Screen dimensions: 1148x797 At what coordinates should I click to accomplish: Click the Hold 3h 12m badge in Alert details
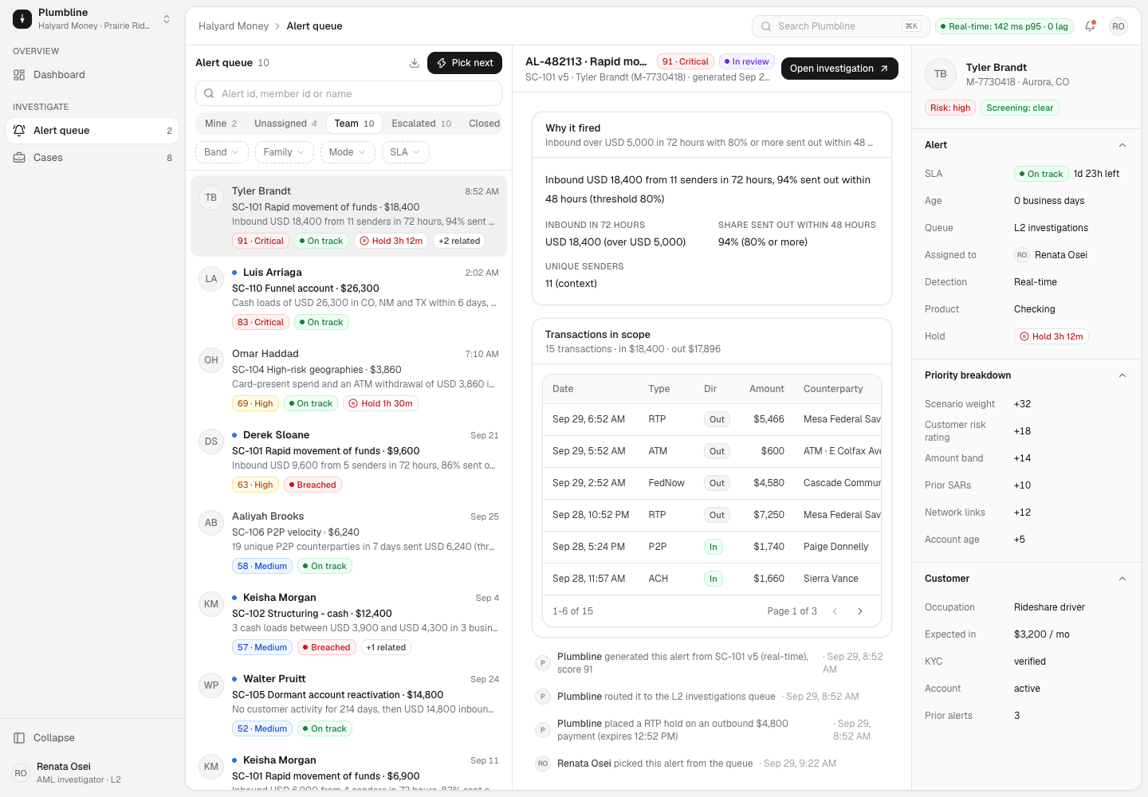pos(1052,336)
